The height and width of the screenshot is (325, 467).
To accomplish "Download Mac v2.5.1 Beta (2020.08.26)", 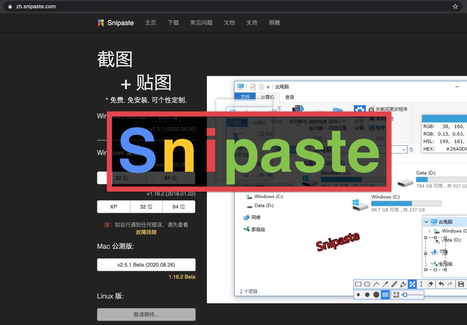I will [146, 265].
